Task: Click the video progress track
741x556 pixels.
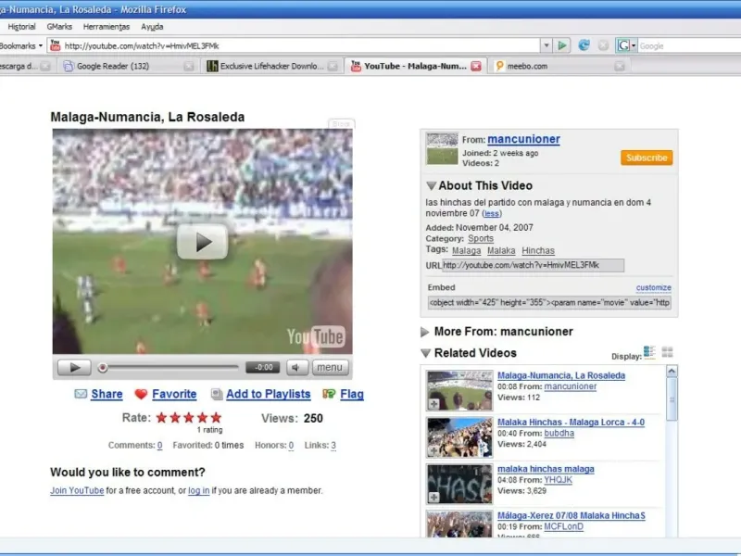Action: point(169,367)
